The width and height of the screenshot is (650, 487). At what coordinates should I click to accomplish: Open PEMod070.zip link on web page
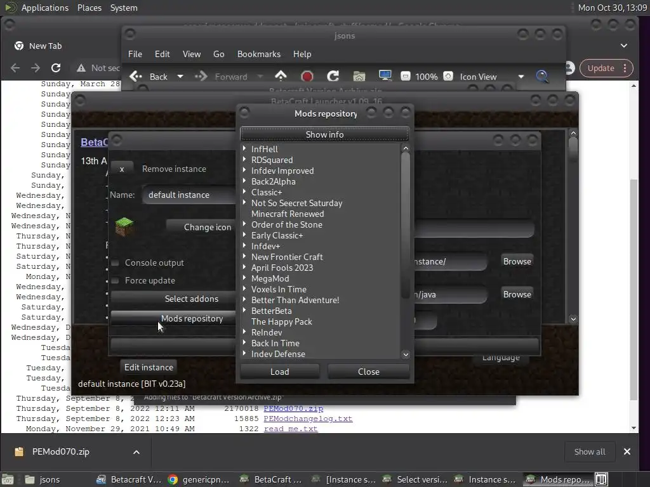pyautogui.click(x=293, y=408)
